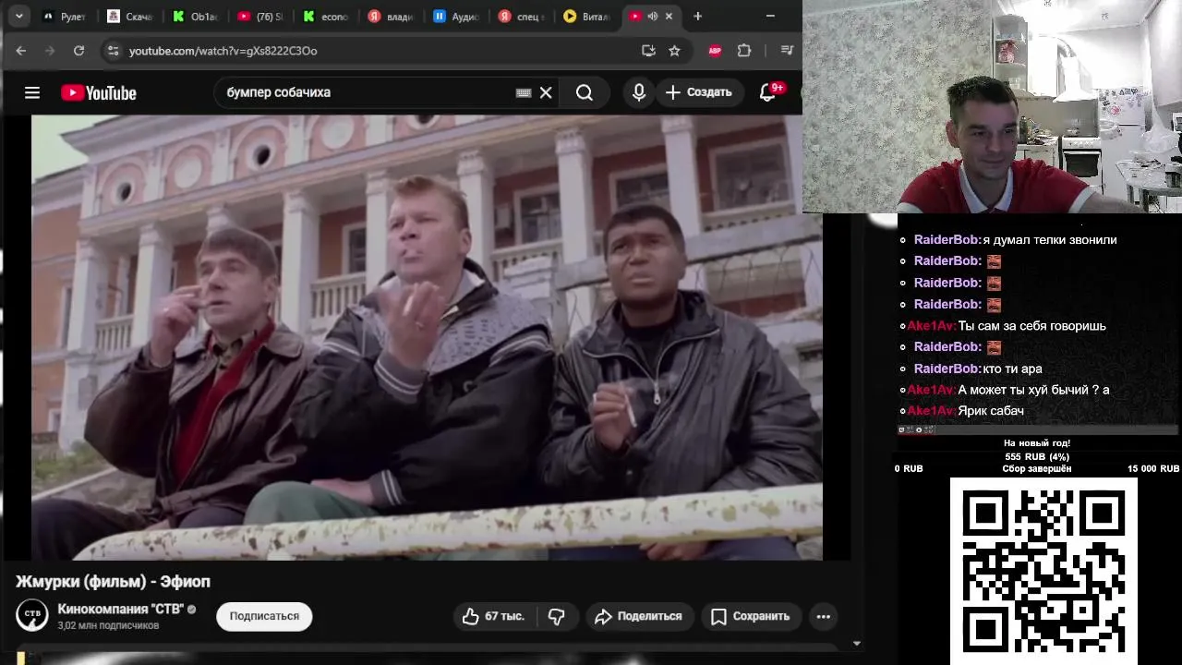Click chat message Ярик сабач
Screen dimensions: 1182x665
991,411
